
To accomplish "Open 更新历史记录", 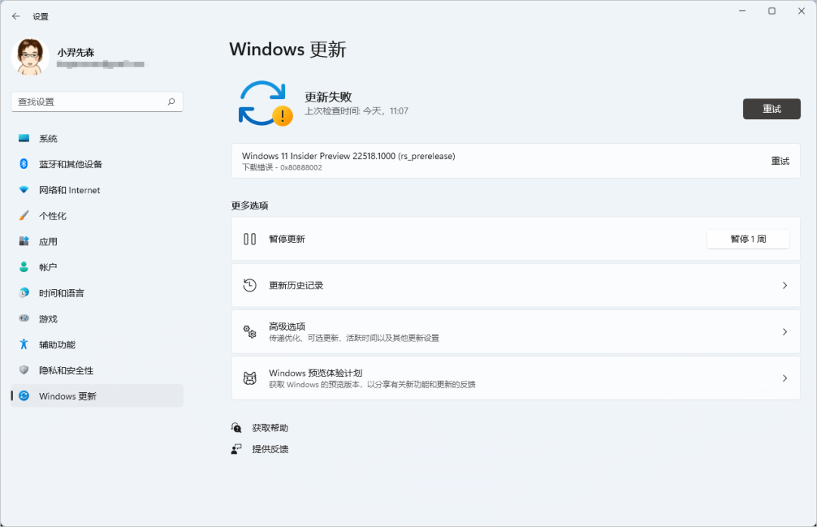I will 516,285.
